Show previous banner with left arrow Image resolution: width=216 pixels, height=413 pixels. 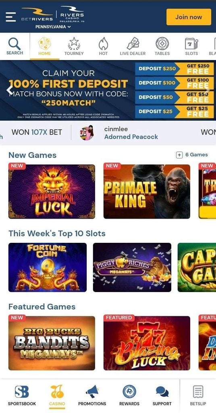(x=10, y=90)
